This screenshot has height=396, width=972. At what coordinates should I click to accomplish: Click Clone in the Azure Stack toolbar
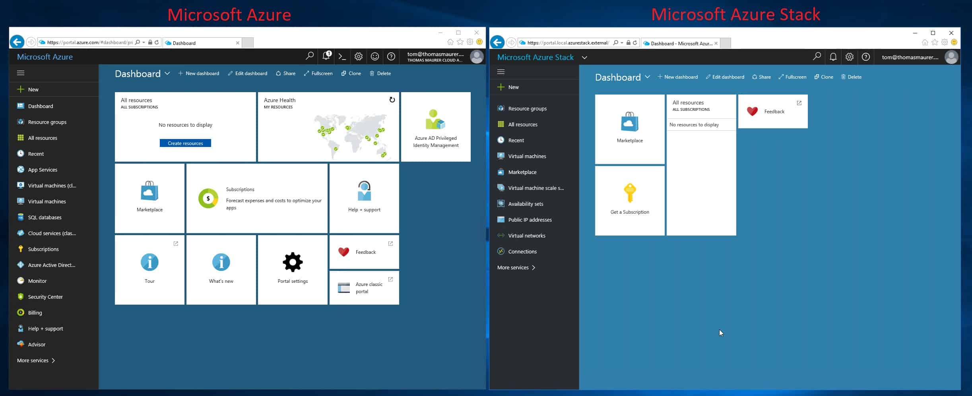tap(824, 77)
